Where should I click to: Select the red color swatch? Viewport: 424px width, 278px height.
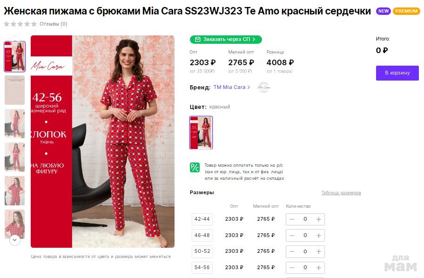tap(201, 133)
